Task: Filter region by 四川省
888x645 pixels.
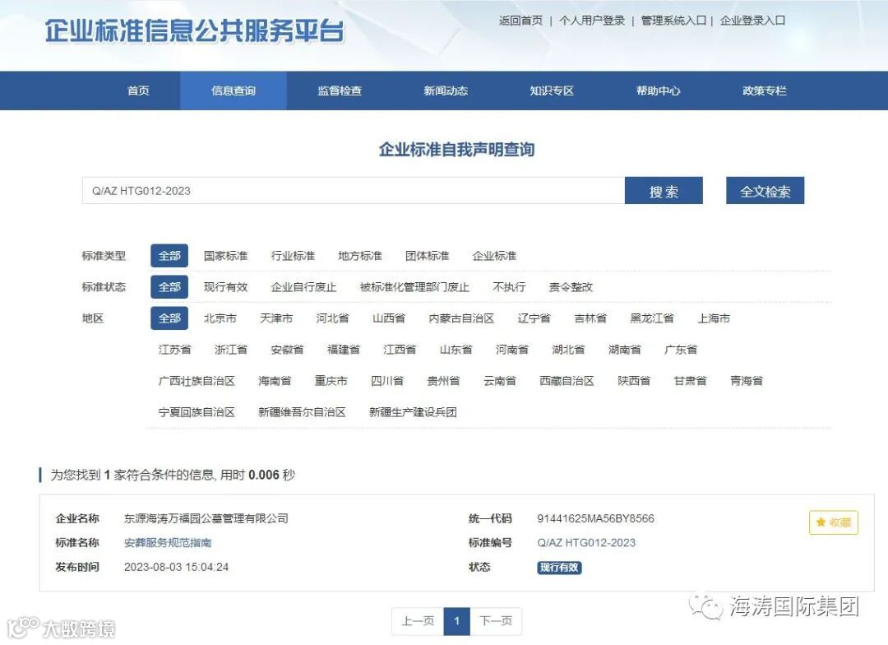Action: [387, 381]
